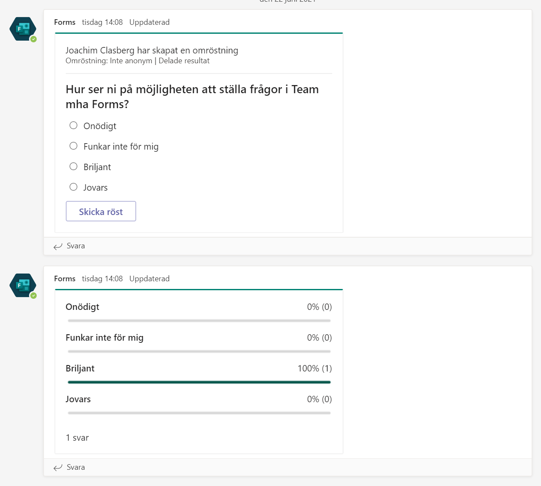541x486 pixels.
Task: Click the Briljant 100% result bar
Action: tap(199, 382)
